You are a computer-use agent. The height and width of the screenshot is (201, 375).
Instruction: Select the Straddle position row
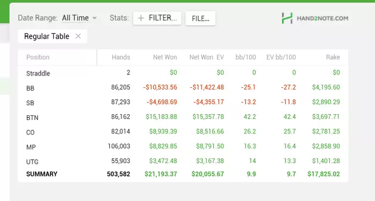183,73
